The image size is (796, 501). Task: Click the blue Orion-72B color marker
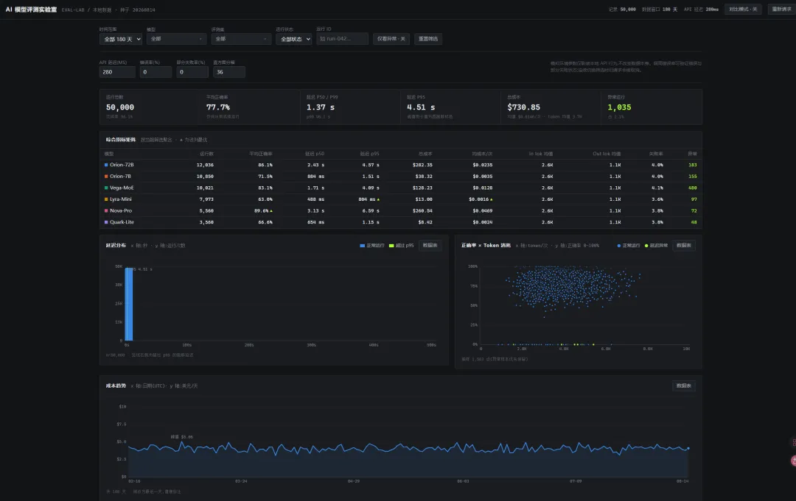click(x=106, y=165)
